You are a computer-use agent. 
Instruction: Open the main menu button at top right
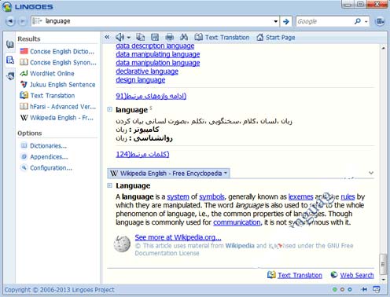pyautogui.click(x=380, y=21)
